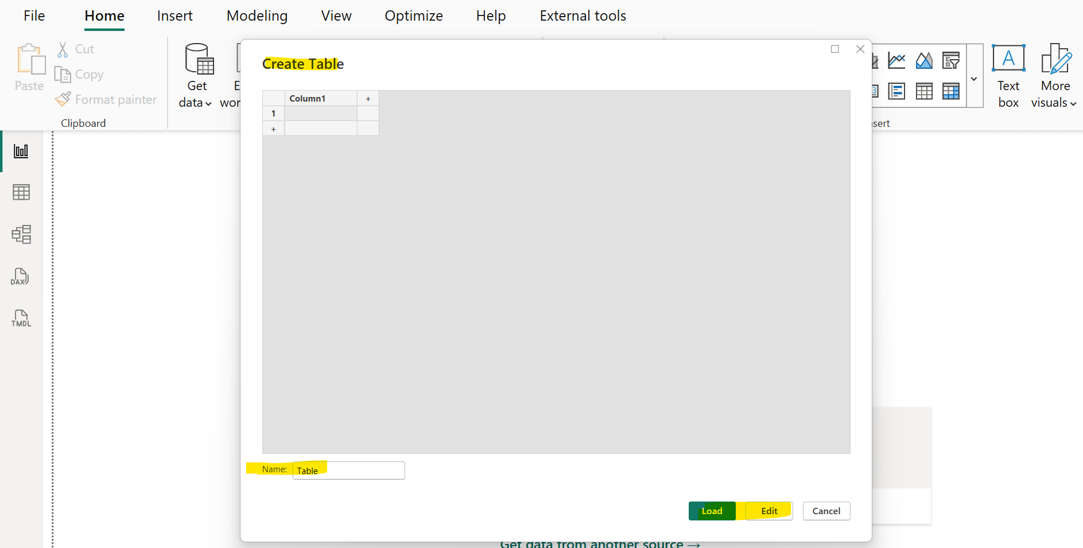Viewport: 1083px width, 548px height.
Task: Click the Load button
Action: click(712, 511)
